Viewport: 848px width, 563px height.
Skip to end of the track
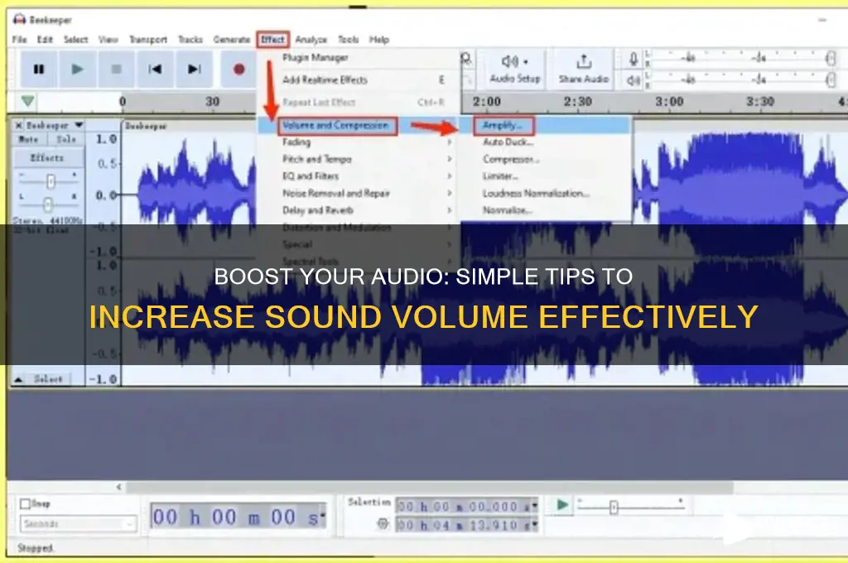coord(194,70)
